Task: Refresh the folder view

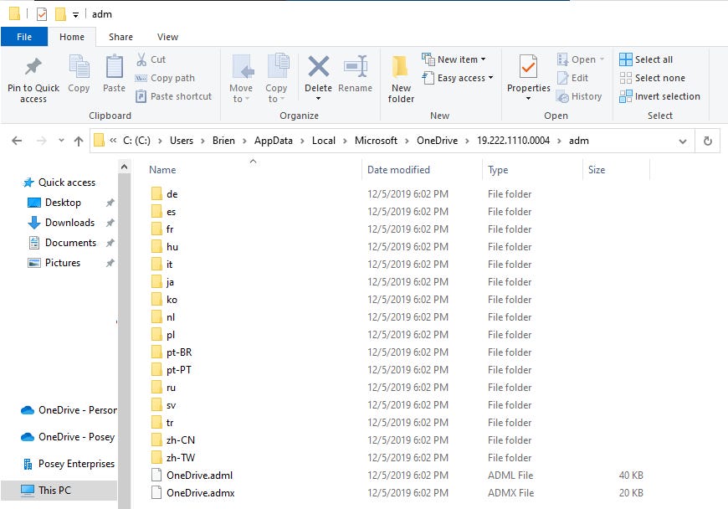Action: 707,141
